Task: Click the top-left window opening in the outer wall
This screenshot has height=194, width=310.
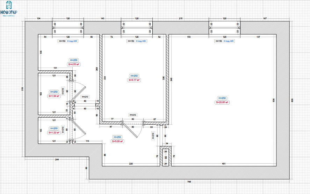Action: click(x=68, y=28)
